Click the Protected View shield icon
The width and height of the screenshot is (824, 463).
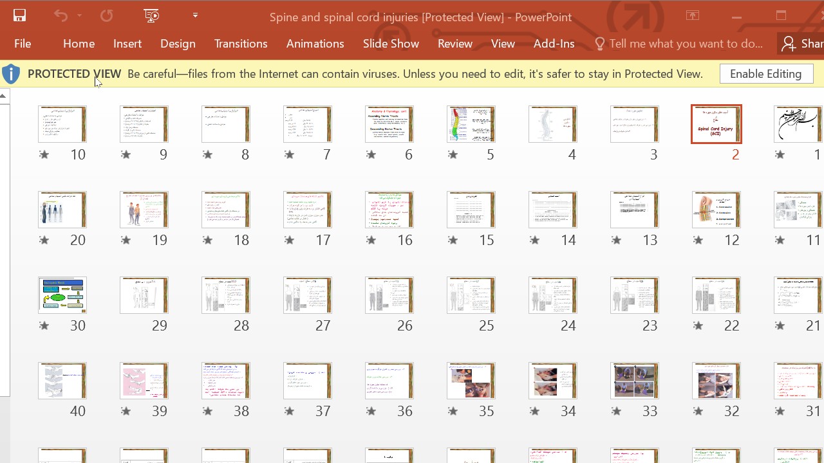click(11, 74)
